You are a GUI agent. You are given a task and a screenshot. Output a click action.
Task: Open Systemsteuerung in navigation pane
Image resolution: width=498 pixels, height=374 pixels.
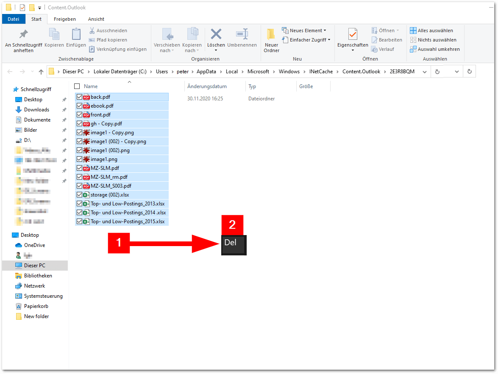click(x=39, y=296)
